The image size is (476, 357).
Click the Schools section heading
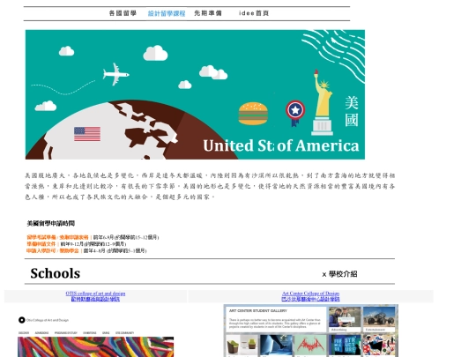[56, 273]
